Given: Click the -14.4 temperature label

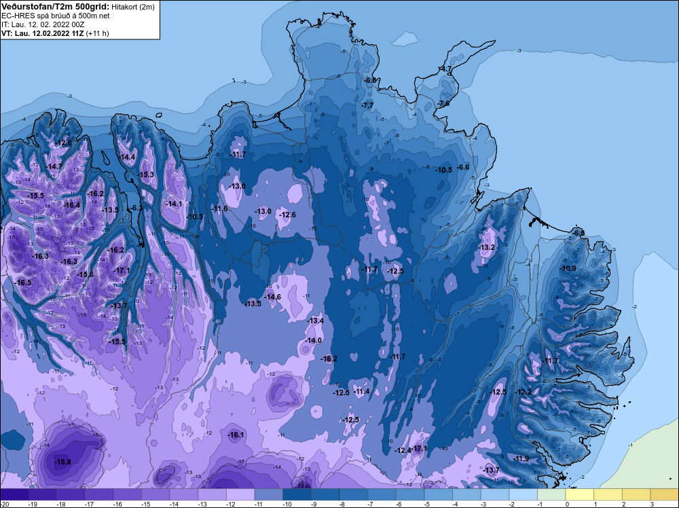Looking at the screenshot, I should [128, 157].
